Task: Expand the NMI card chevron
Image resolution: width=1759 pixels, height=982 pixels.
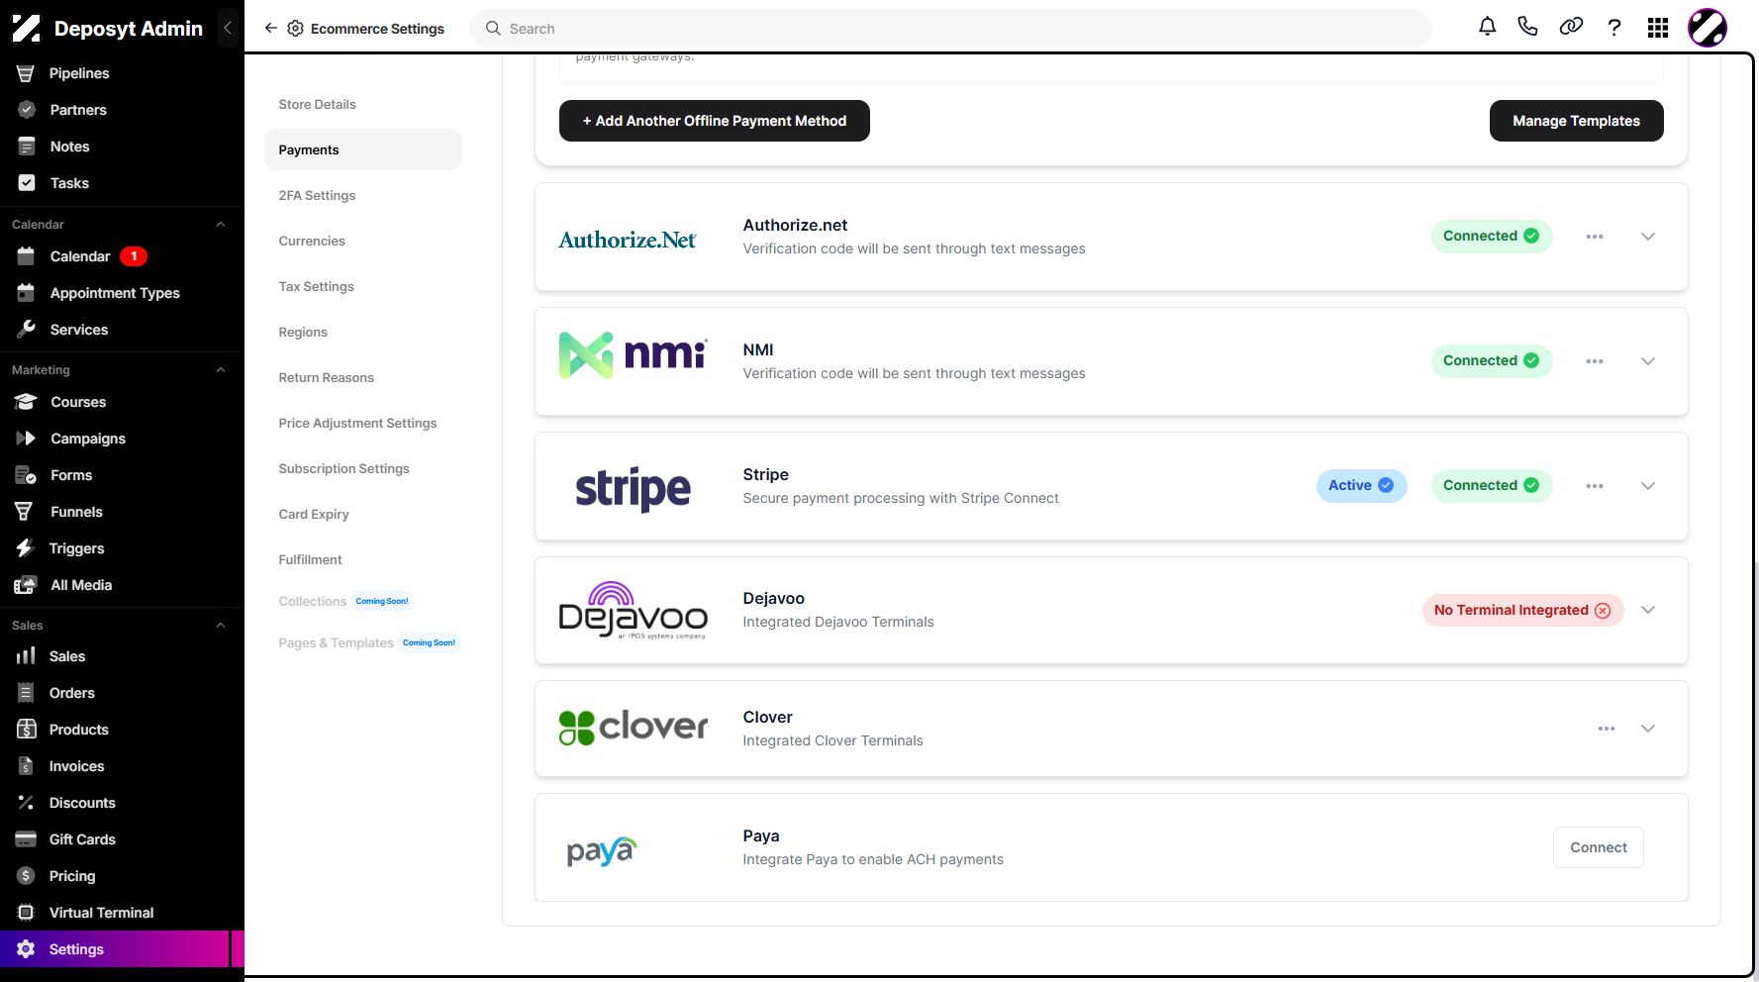Action: pyautogui.click(x=1648, y=361)
